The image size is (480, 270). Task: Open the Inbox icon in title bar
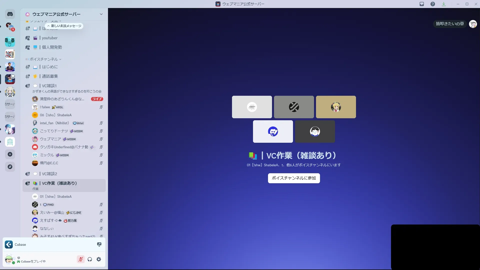pyautogui.click(x=422, y=4)
